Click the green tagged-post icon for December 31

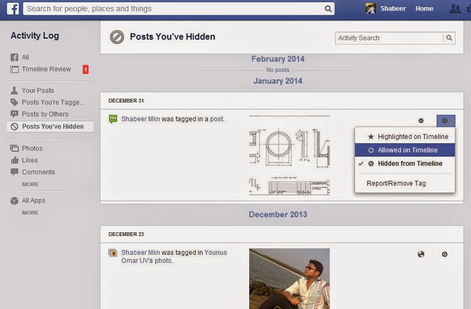(x=113, y=119)
